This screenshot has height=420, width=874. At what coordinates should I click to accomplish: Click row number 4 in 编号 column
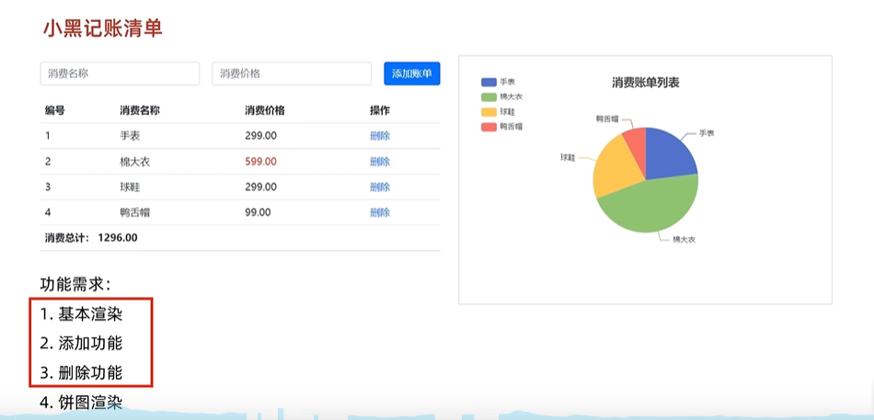coord(48,212)
